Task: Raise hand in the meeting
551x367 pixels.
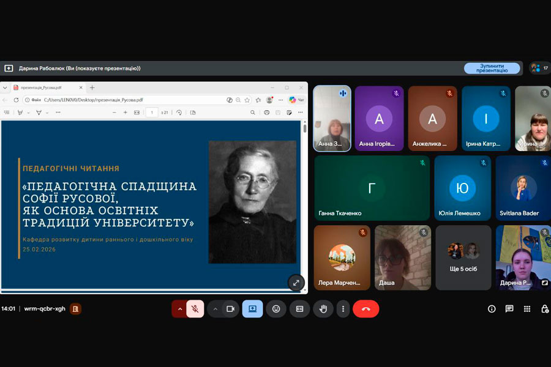Action: 323,309
